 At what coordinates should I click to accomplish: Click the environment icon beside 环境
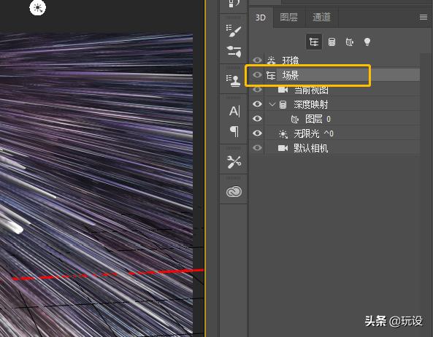[x=272, y=60]
